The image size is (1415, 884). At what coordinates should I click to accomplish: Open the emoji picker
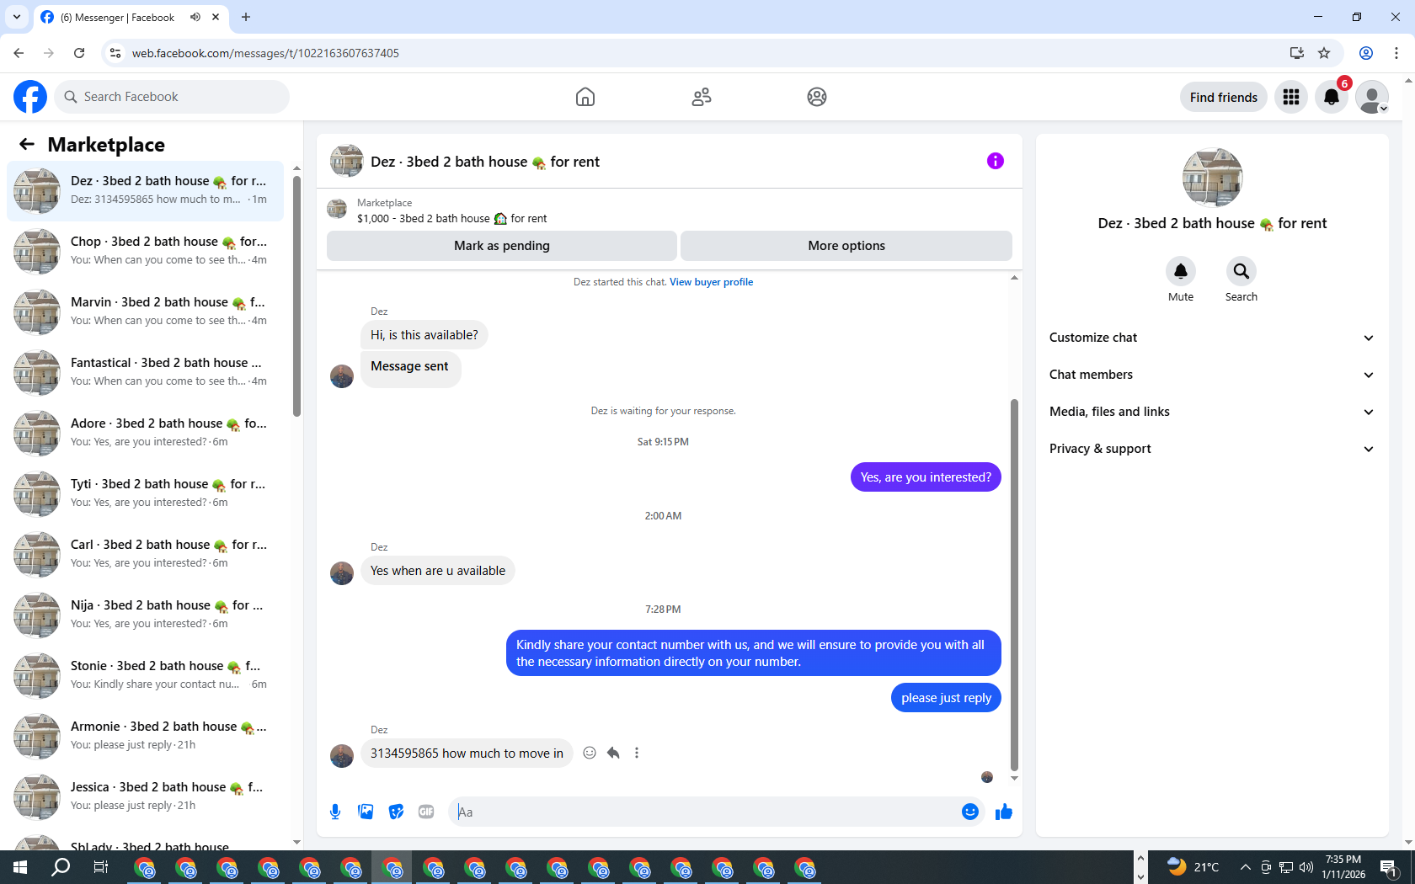[970, 812]
